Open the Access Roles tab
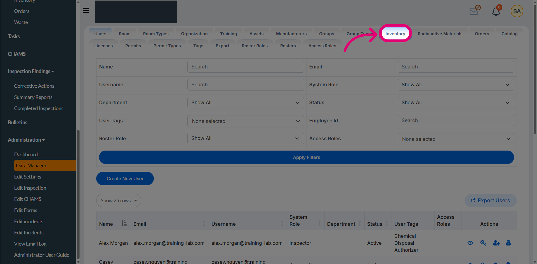Viewport: 537px width, 264px height. click(x=322, y=46)
